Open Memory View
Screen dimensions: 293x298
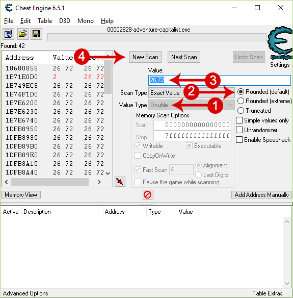click(x=21, y=195)
